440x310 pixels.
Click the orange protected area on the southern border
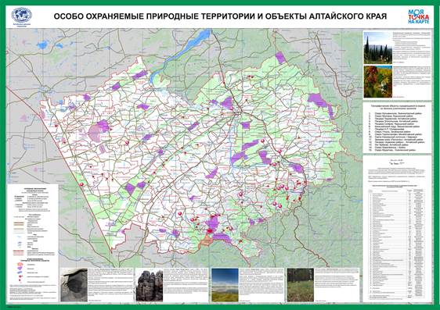point(207,240)
